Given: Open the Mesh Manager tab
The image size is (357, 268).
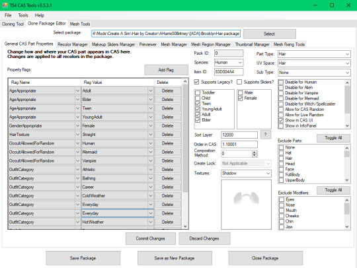Looking at the screenshot, I should 174,44.
